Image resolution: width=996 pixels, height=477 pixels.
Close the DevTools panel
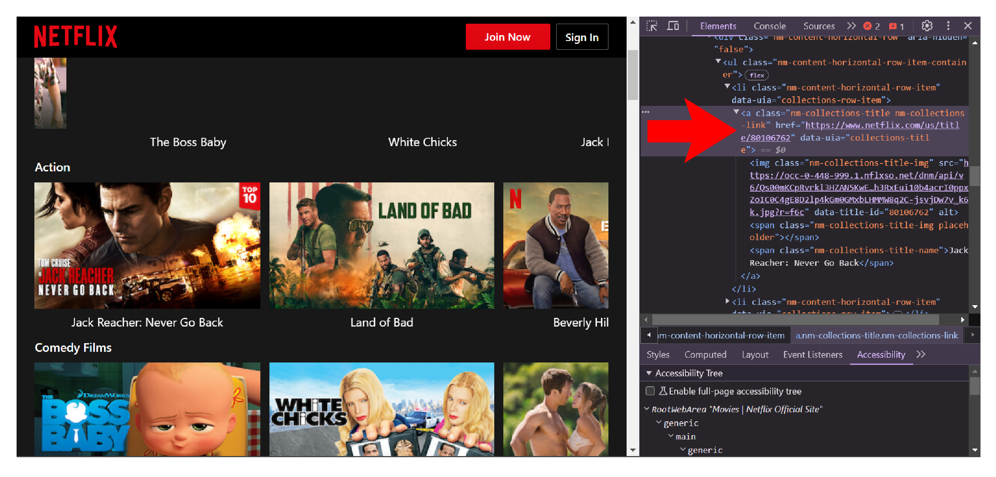coord(968,26)
